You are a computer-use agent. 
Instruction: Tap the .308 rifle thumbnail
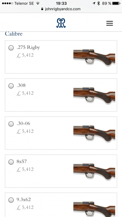pos(94,95)
